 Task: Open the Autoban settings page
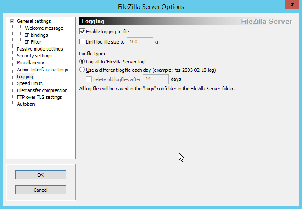point(26,104)
